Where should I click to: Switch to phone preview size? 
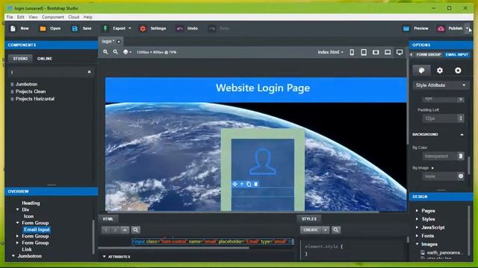click(352, 52)
